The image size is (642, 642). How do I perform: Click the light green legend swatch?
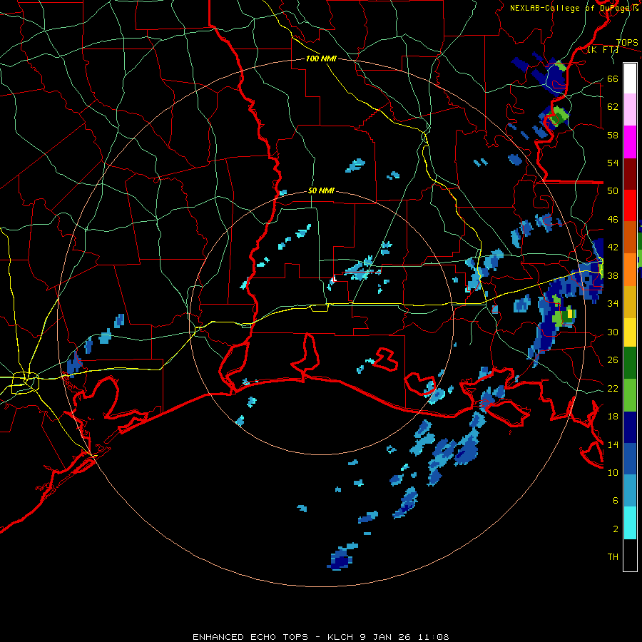[x=630, y=394]
